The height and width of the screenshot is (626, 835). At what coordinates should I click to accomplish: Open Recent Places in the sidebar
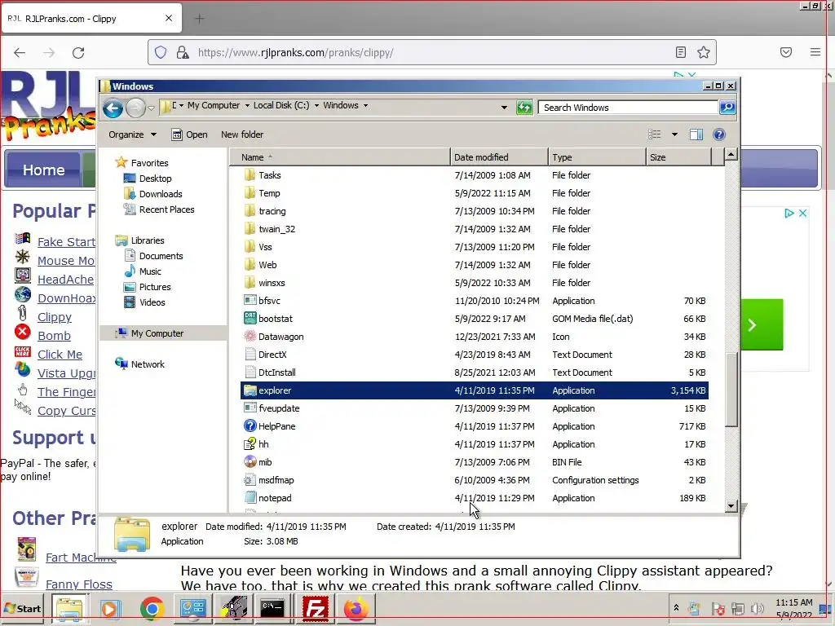[x=166, y=209]
